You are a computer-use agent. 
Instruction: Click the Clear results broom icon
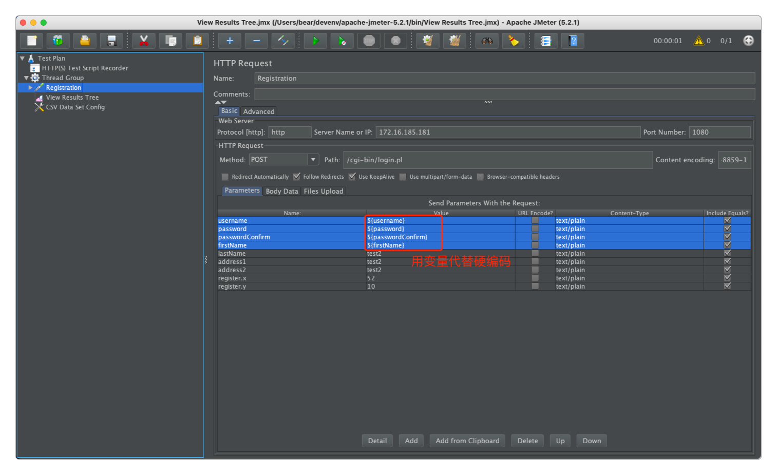click(x=428, y=41)
